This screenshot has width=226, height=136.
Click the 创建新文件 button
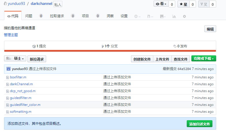pos(142,59)
